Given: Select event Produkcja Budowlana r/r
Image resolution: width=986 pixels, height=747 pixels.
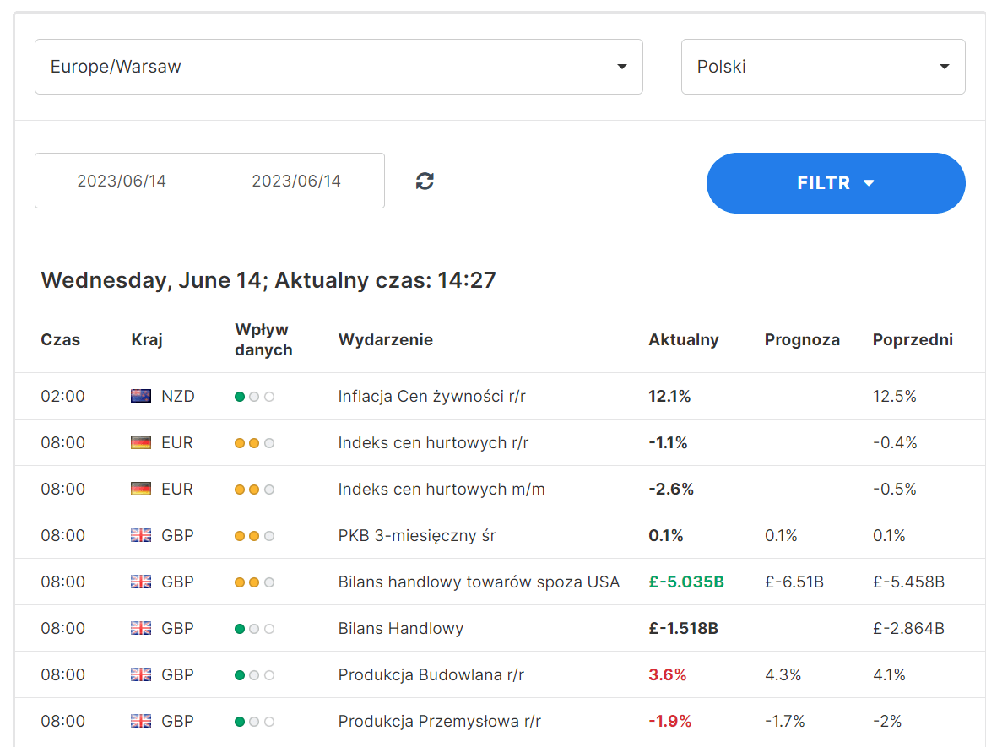Looking at the screenshot, I should [x=431, y=675].
